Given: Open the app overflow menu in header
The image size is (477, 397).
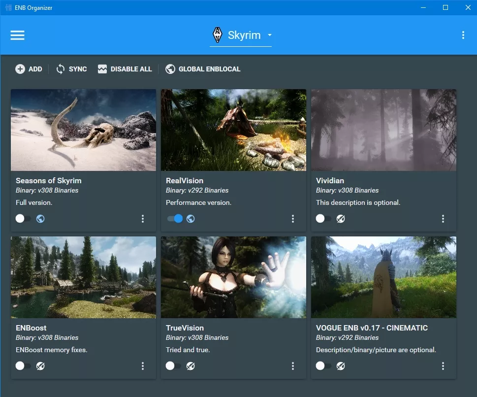Looking at the screenshot, I should (463, 35).
